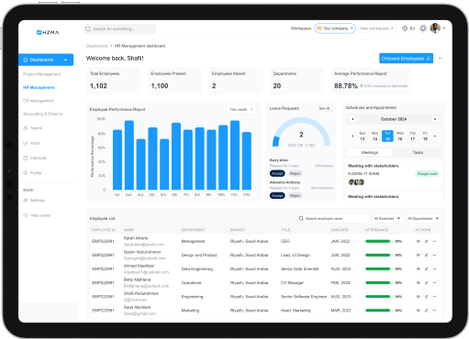
Task: Open more actions for the Marketing row
Action: (x=434, y=311)
